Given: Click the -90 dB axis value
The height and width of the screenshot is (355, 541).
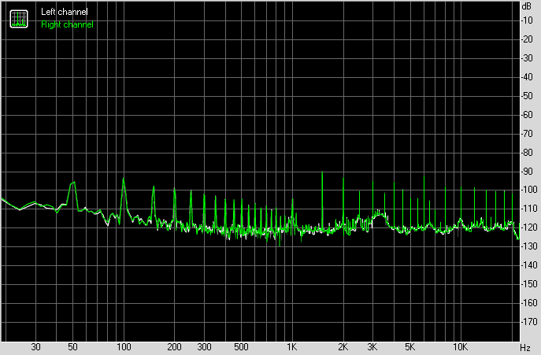Looking at the screenshot, I should point(527,171).
